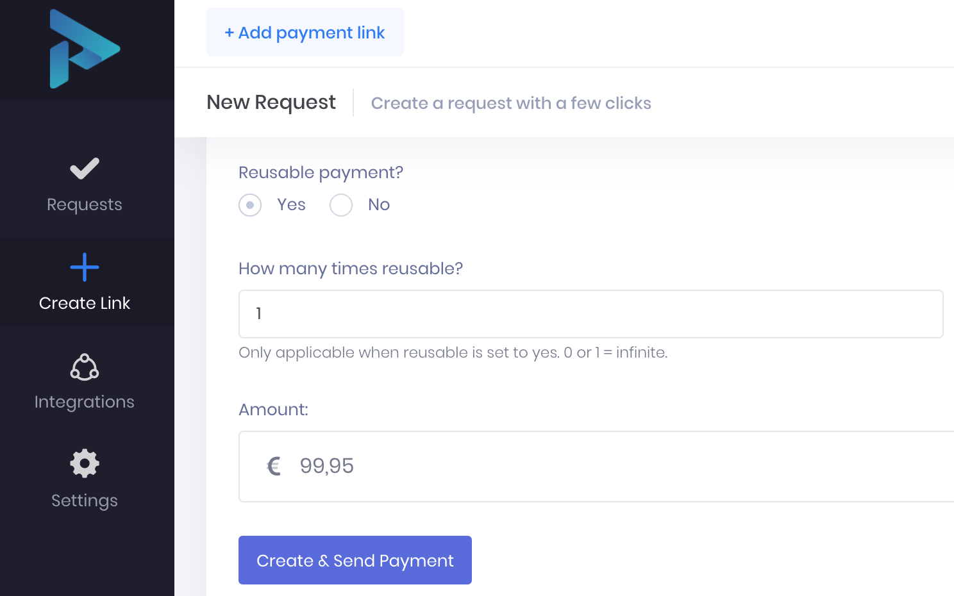Click Create & Send Payment button
This screenshot has width=954, height=596.
355,560
